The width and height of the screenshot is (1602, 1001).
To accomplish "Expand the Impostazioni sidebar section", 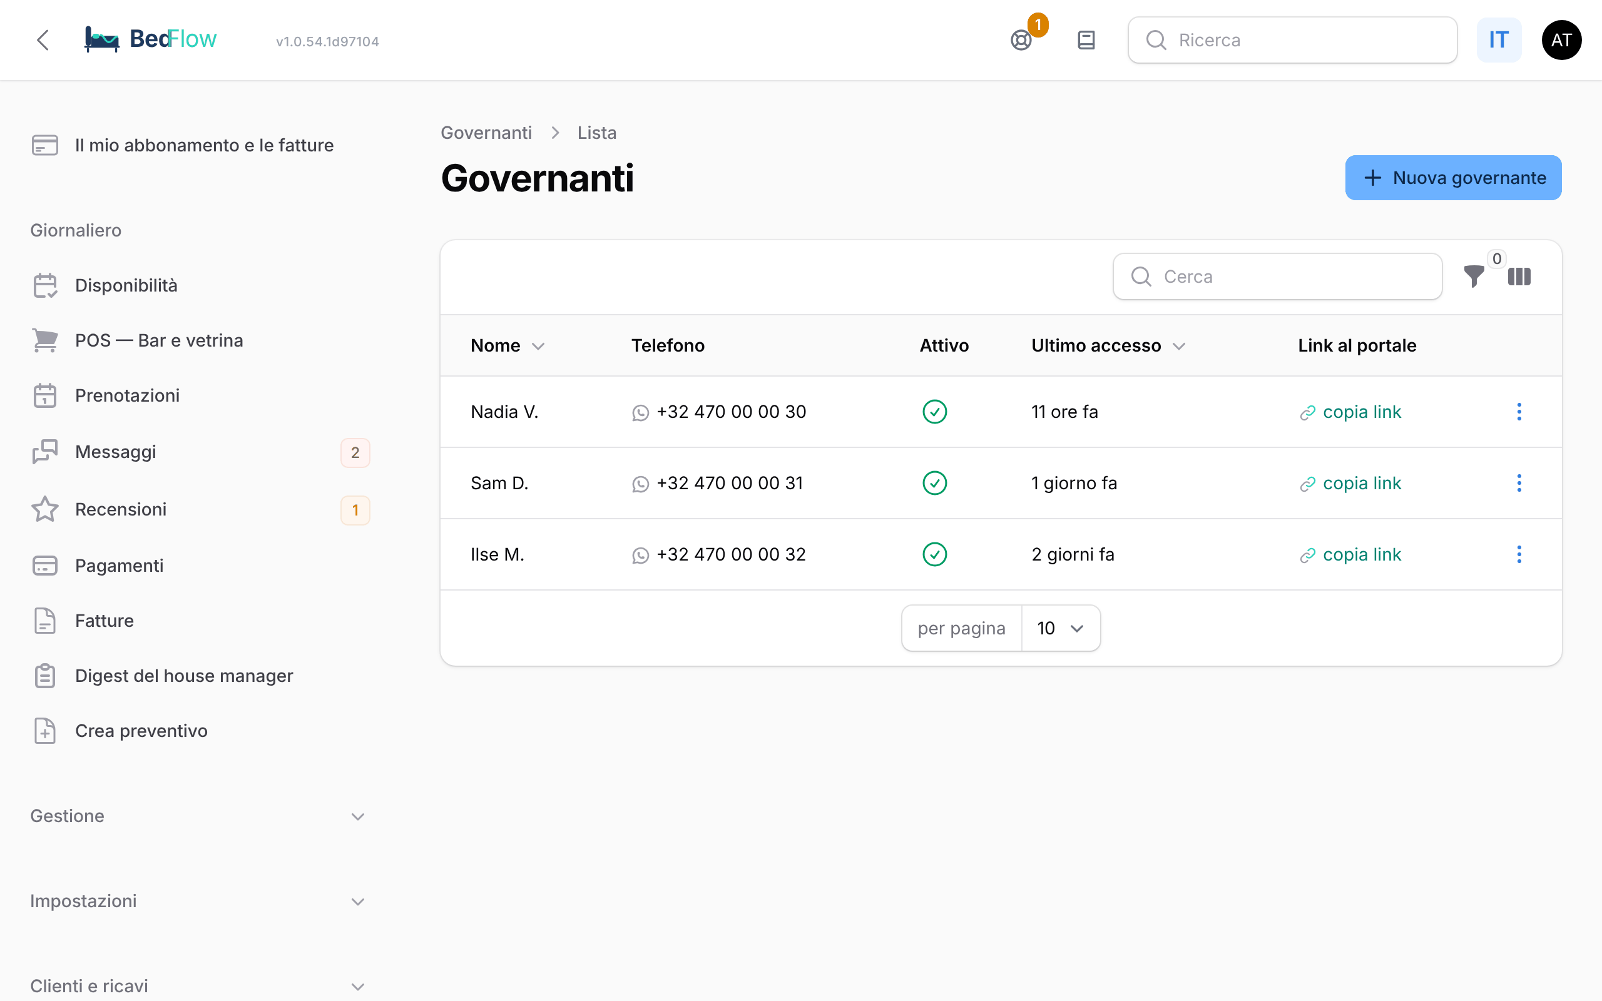I will (x=197, y=902).
